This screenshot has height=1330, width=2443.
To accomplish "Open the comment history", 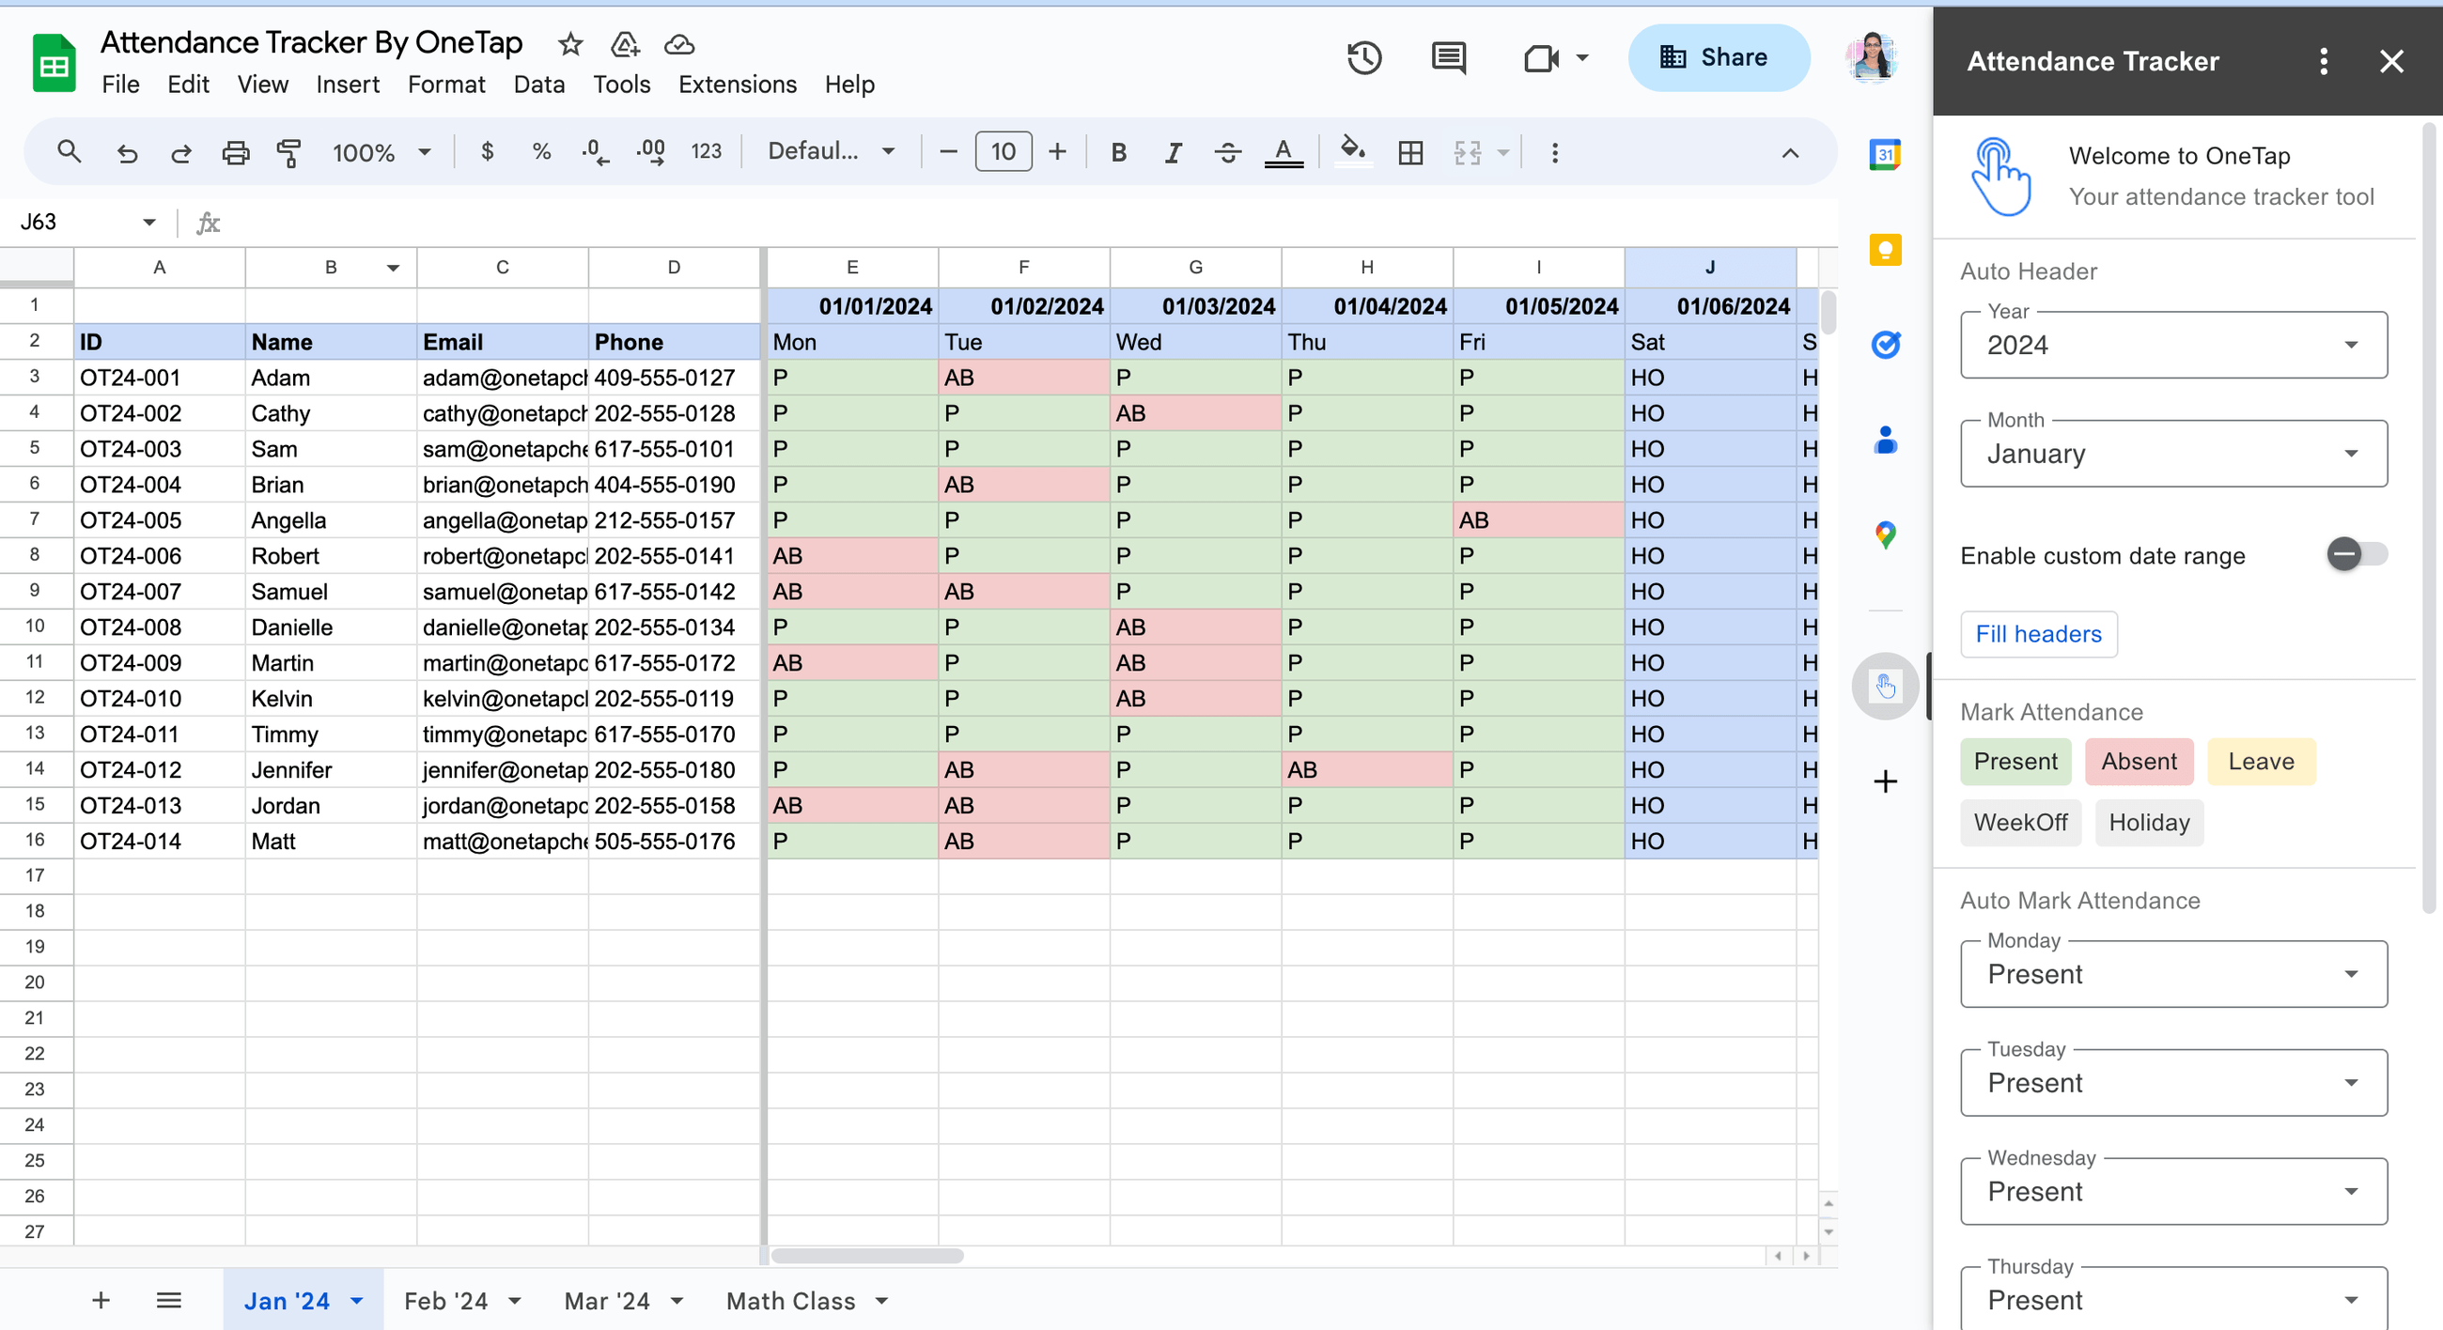I will [x=1447, y=58].
